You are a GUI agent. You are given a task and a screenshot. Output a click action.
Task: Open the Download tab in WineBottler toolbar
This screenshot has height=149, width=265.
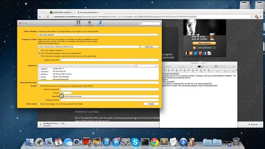[x=78, y=23]
